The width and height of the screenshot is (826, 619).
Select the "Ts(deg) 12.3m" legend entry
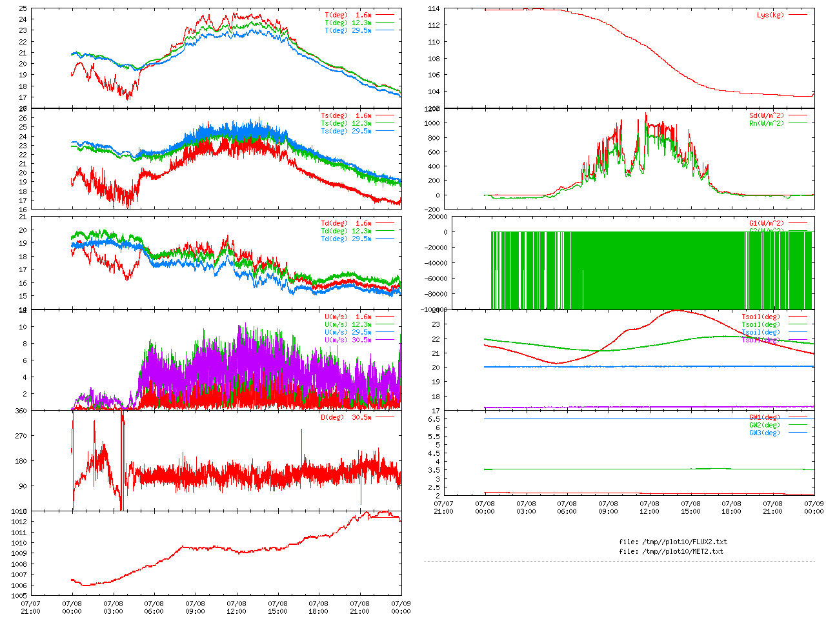tap(347, 123)
